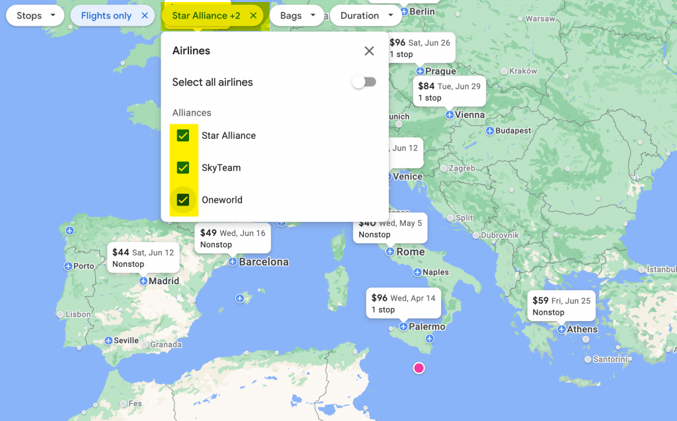Close the Airlines panel

(x=369, y=51)
